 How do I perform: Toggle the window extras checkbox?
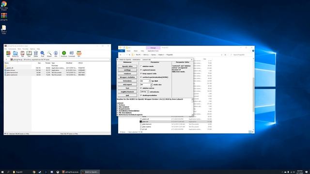[x=141, y=88]
